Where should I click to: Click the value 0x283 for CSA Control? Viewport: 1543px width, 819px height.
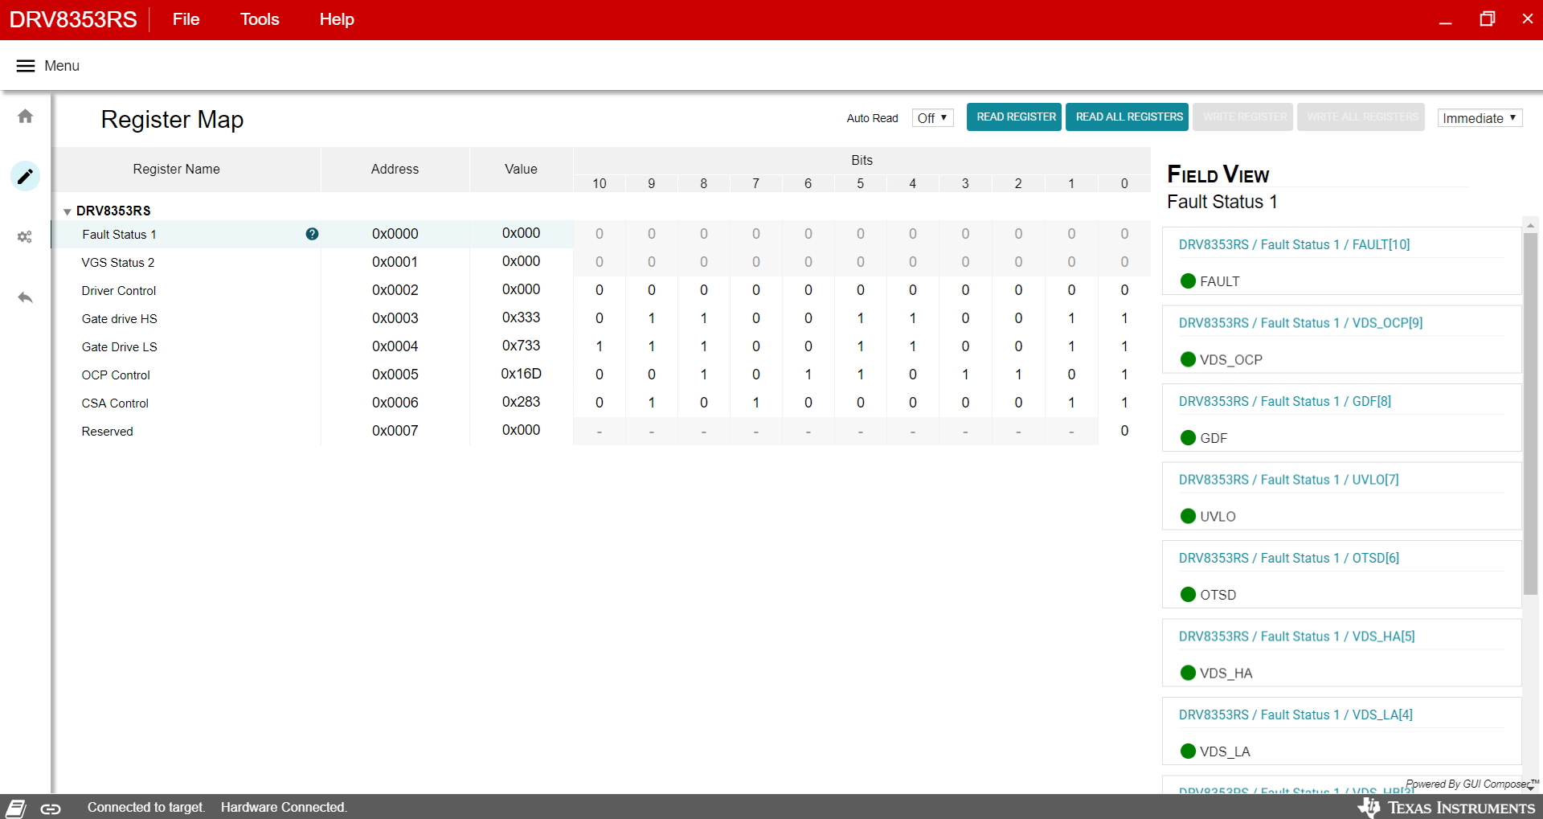pyautogui.click(x=522, y=402)
